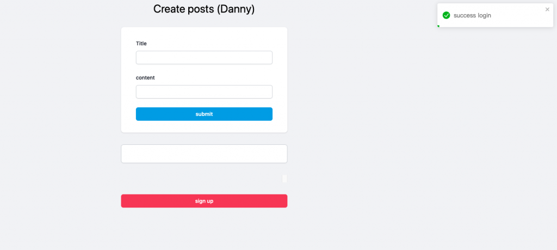The width and height of the screenshot is (557, 250).
Task: Click the 'success login' toast message text
Action: point(472,15)
